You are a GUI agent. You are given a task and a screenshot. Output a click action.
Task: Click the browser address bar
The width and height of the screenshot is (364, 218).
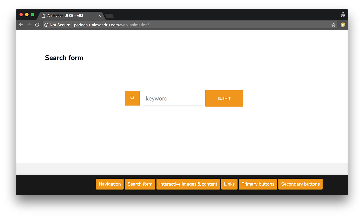(x=182, y=25)
